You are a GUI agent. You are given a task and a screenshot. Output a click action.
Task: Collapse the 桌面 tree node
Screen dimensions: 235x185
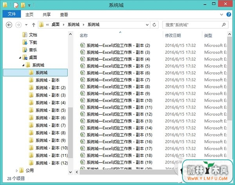[20, 58]
